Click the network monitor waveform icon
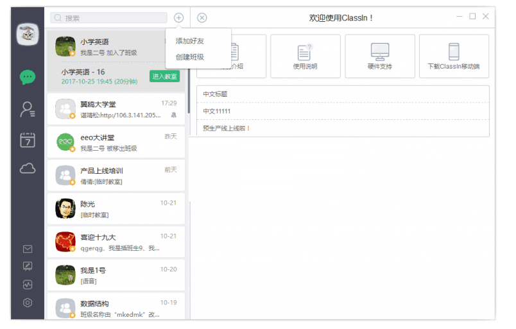Viewport: 516px width, 329px height. 28,284
